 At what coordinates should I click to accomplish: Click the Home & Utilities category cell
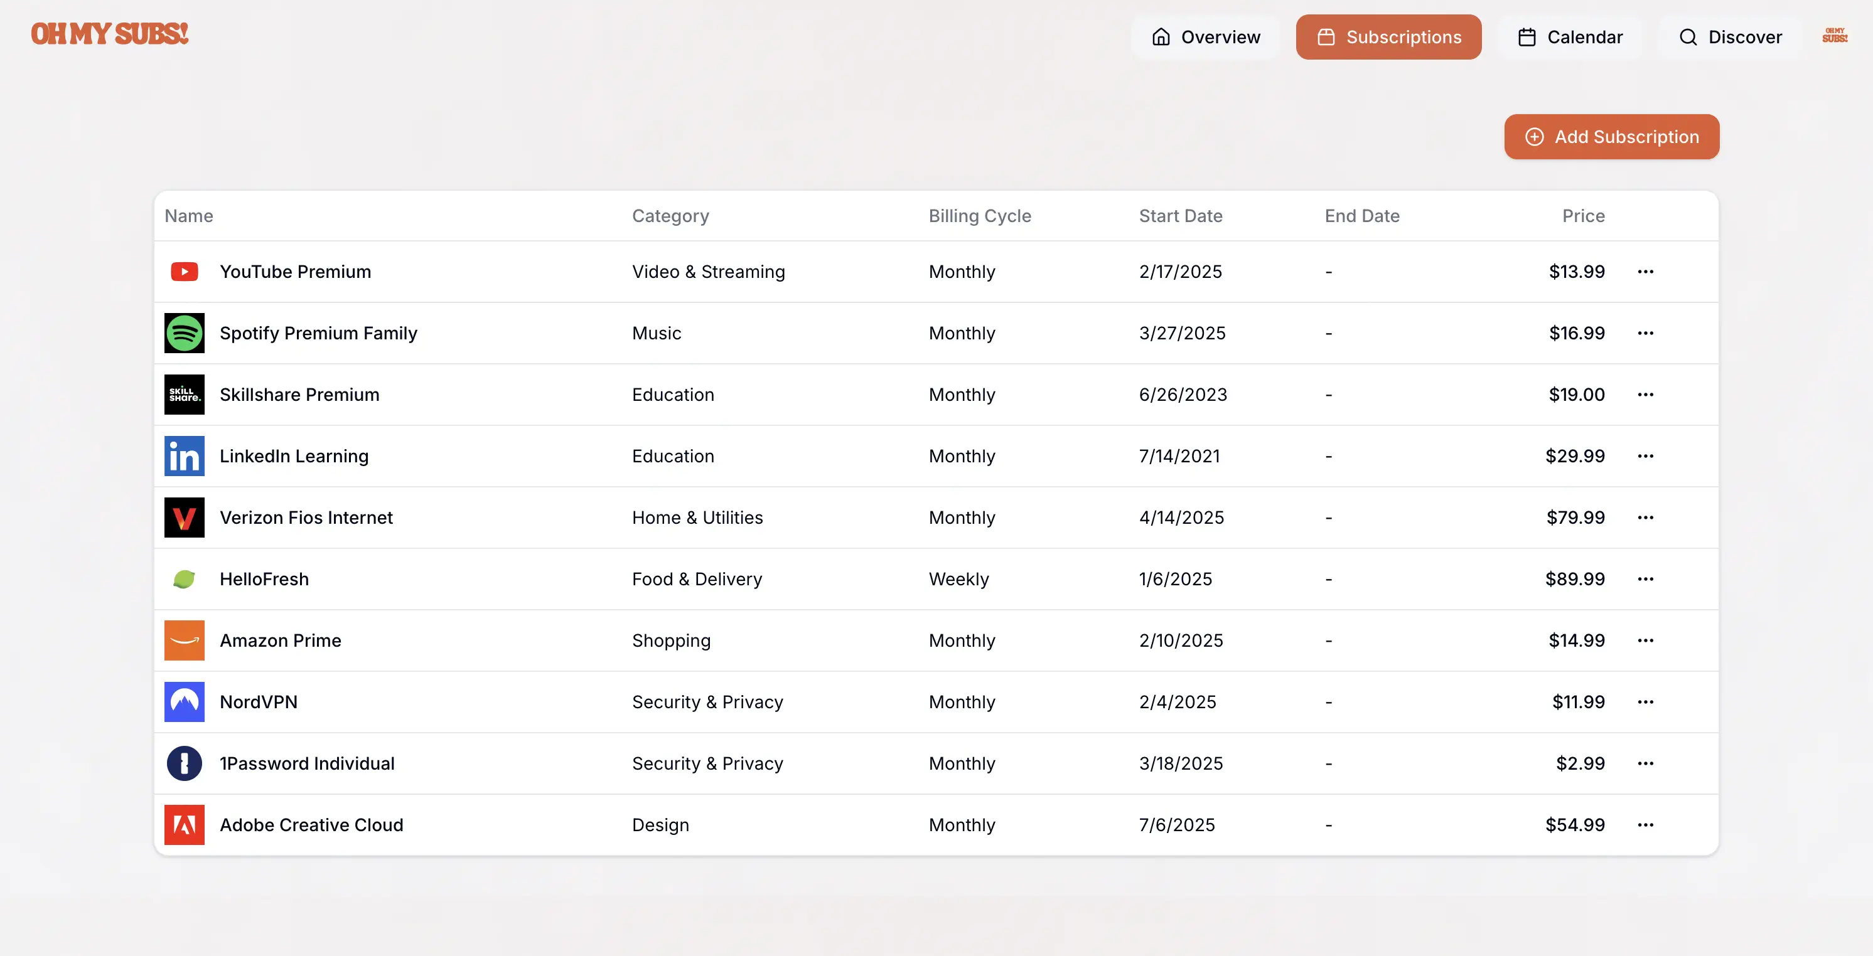click(697, 518)
